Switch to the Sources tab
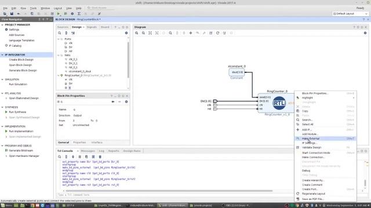Viewport: 371px width, 208px height. click(x=63, y=27)
